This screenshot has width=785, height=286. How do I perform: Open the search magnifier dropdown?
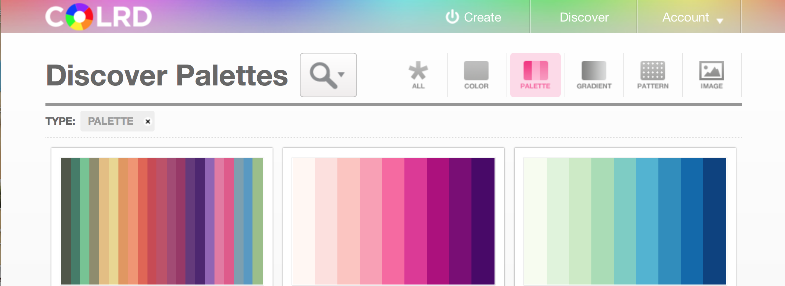point(328,75)
